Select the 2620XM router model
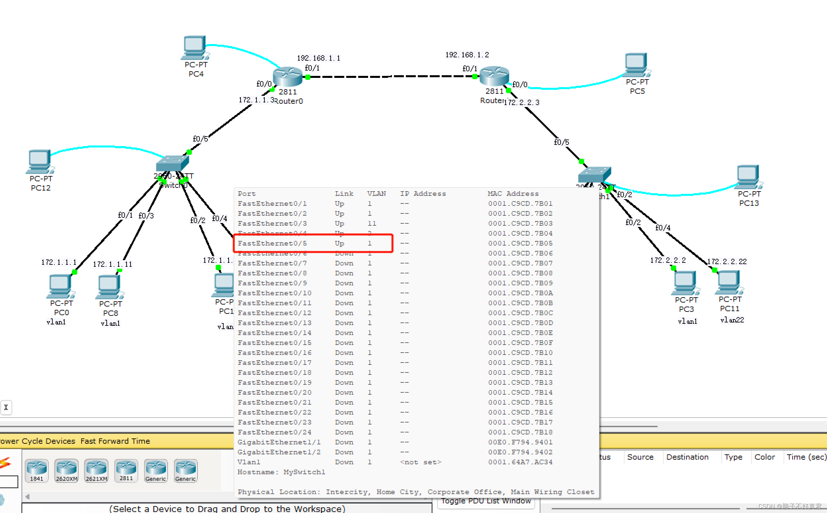The height and width of the screenshot is (513, 827). click(67, 470)
